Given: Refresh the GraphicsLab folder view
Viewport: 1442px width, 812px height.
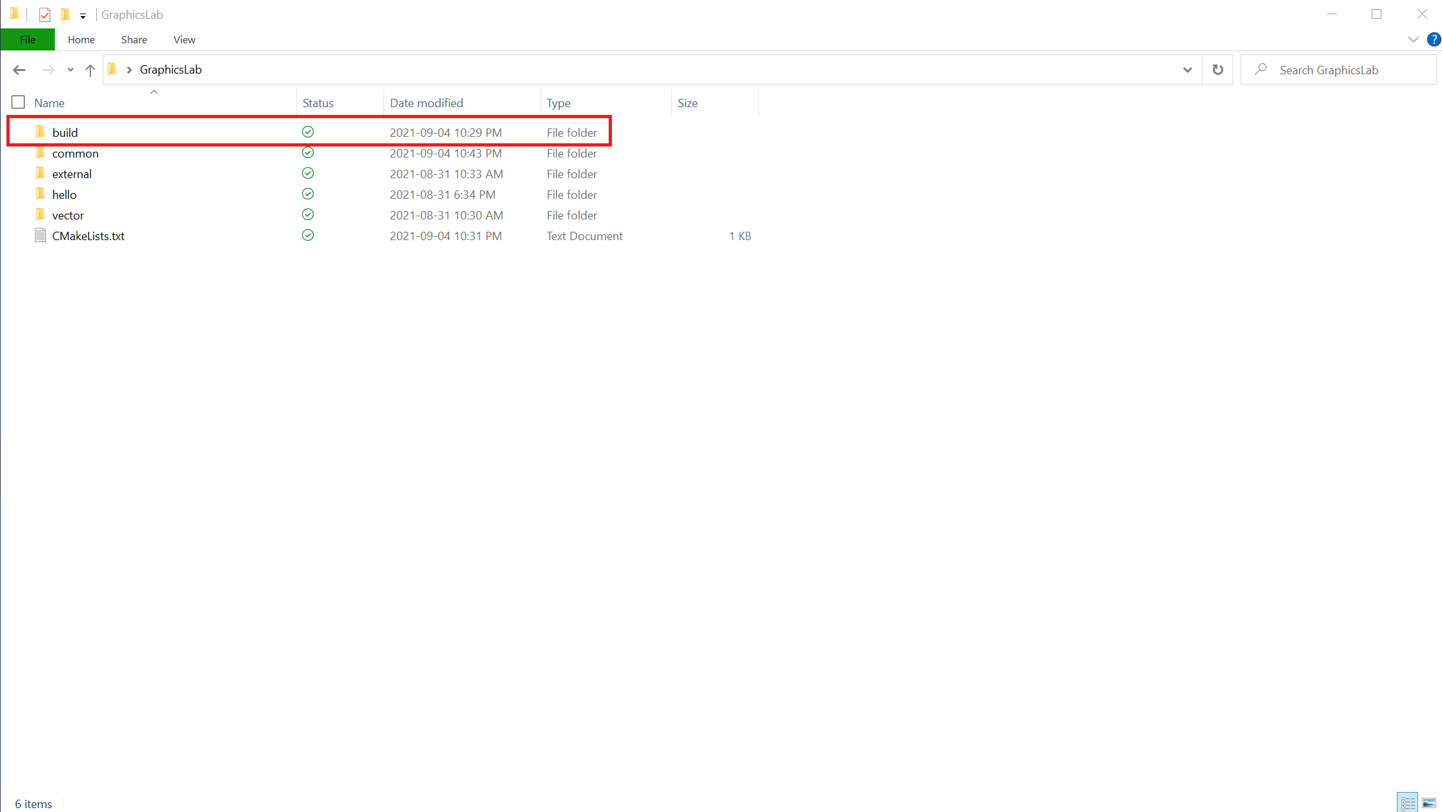Looking at the screenshot, I should 1217,70.
